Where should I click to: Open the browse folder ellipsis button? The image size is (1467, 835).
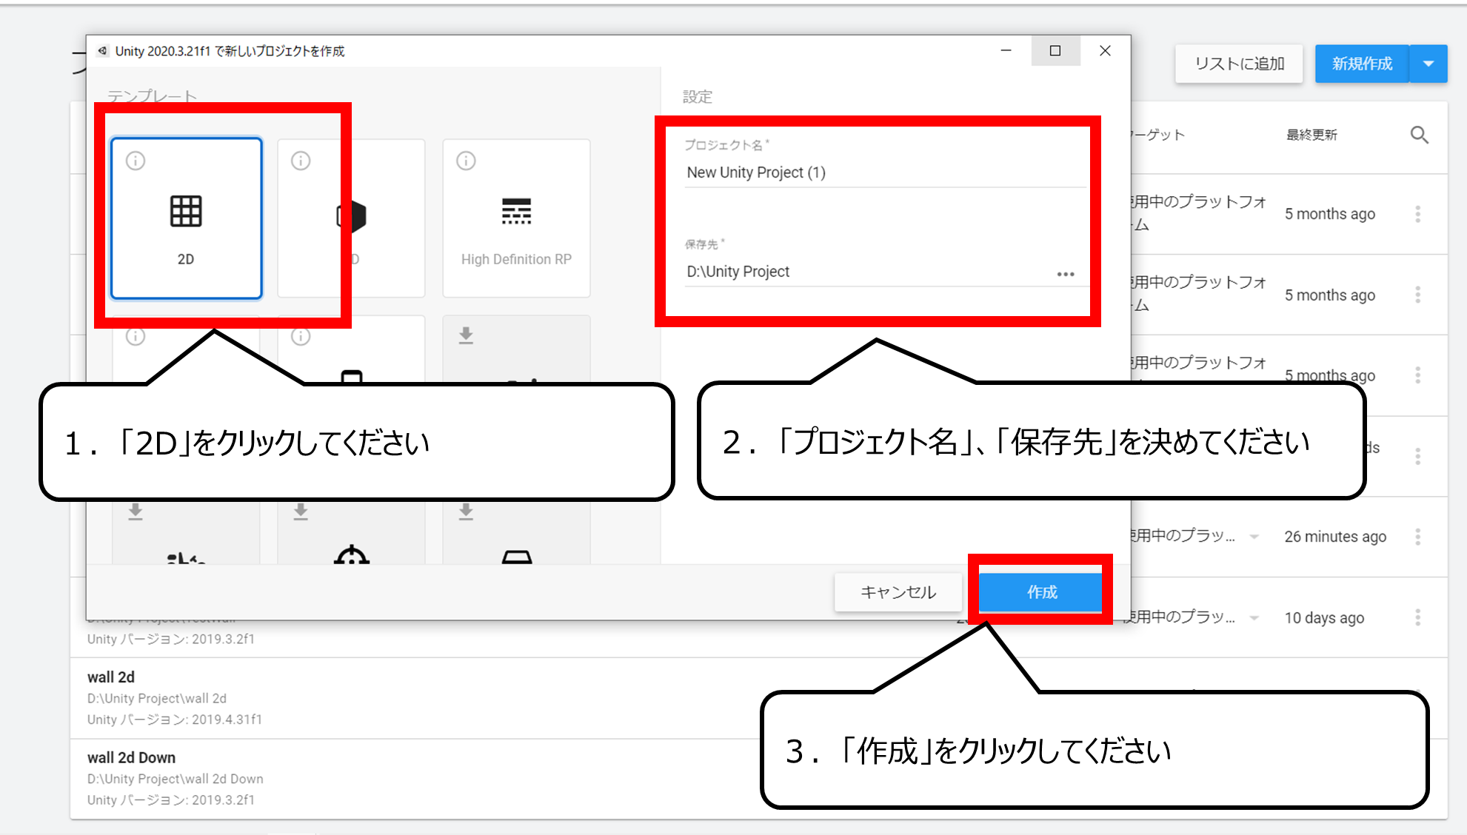tap(1066, 274)
